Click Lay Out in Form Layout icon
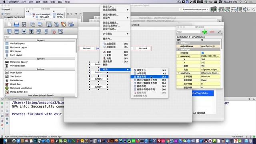Image resolution: width=256 pixels, height=144 pixels. coord(46,31)
